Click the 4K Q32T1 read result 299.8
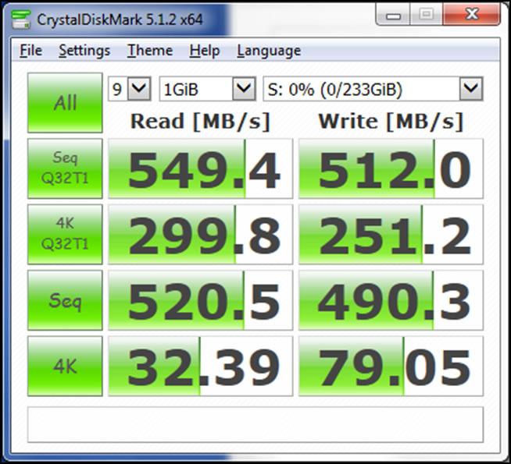Screen dimensions: 511x464 coord(201,234)
